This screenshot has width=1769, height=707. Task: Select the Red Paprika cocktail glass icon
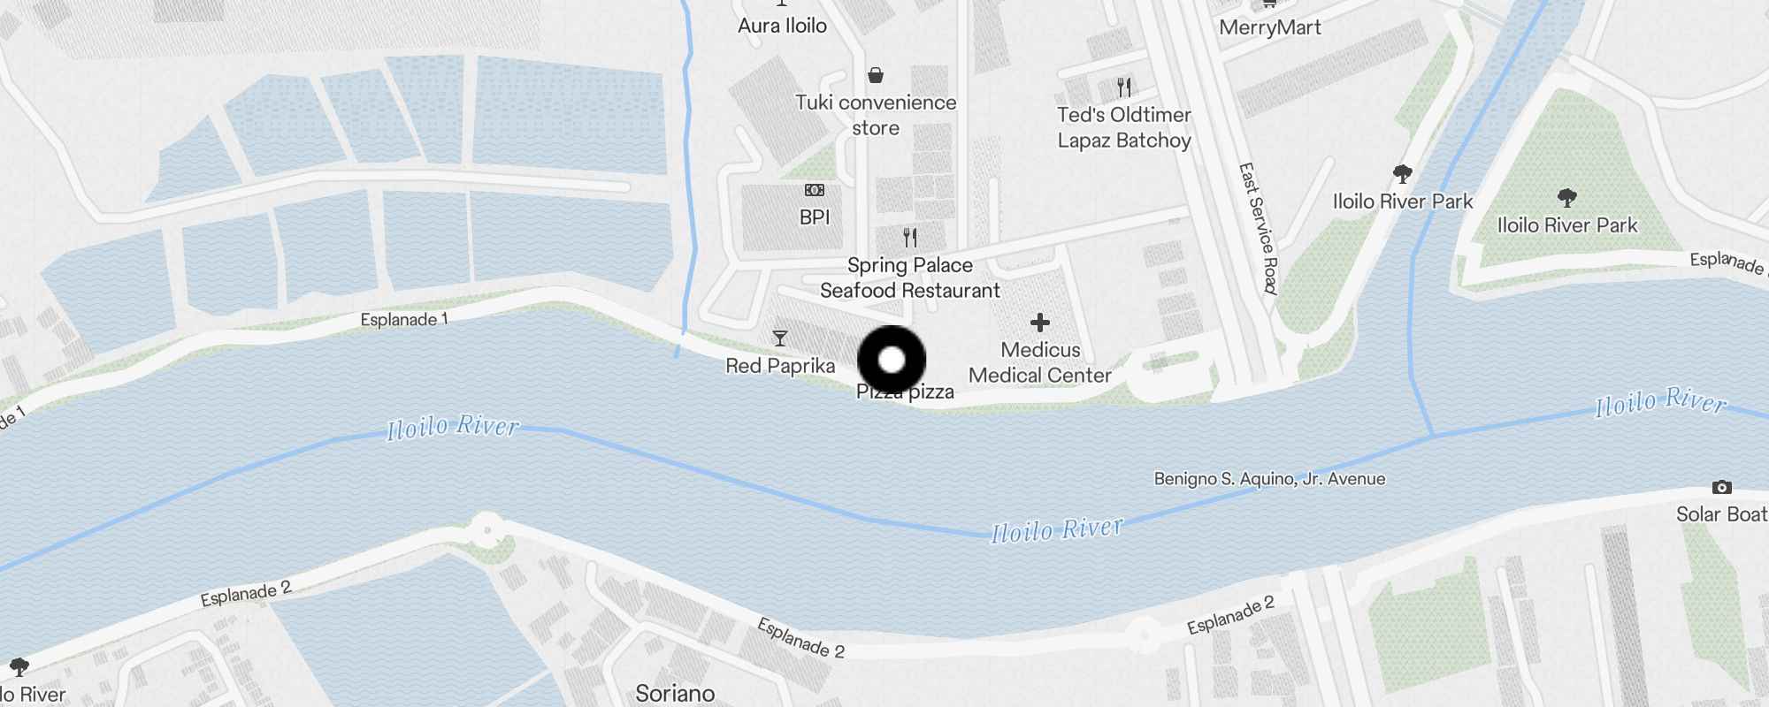pyautogui.click(x=779, y=338)
